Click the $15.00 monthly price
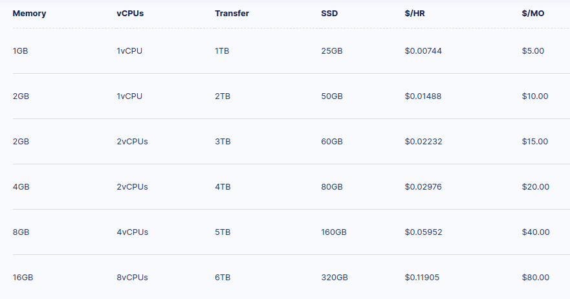This screenshot has width=570, height=299. 535,141
